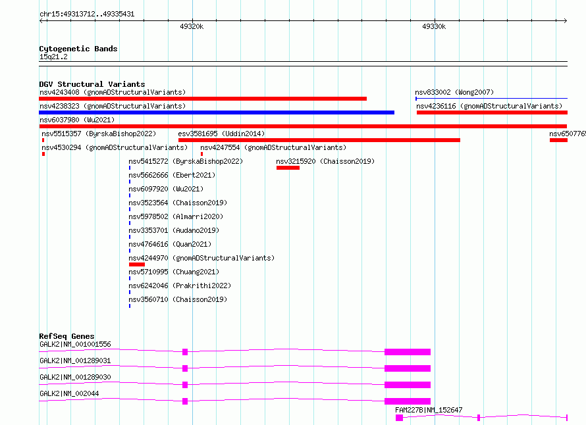Click the nsv4530294 variant label
This screenshot has width=586, height=425.
115,147
